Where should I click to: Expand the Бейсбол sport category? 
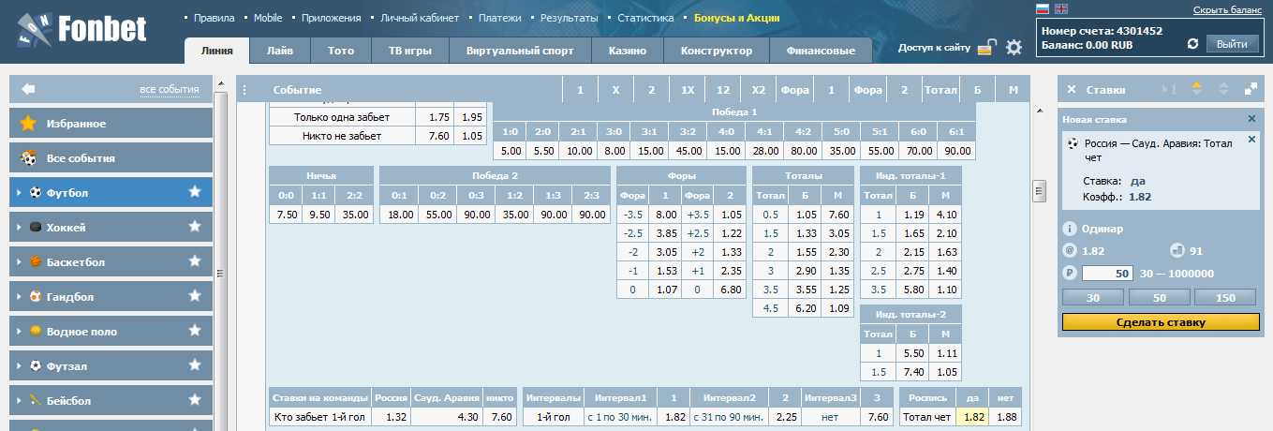[x=18, y=401]
